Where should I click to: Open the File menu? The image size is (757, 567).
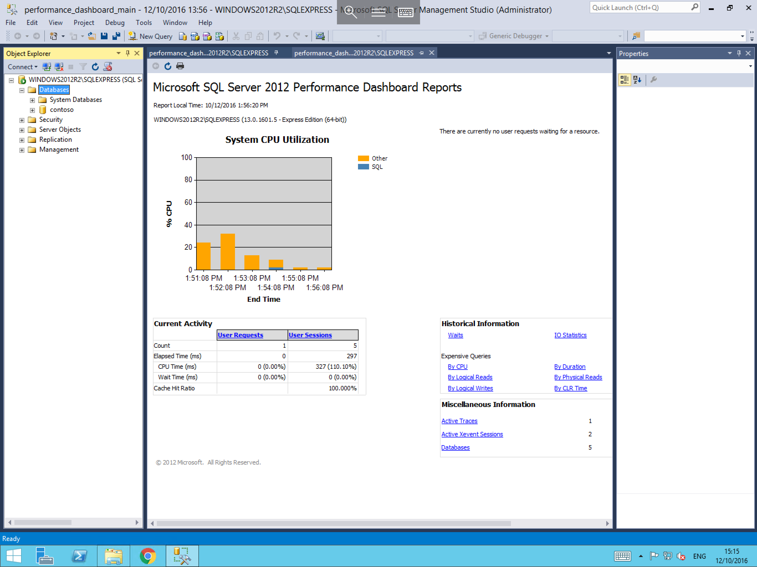click(10, 22)
